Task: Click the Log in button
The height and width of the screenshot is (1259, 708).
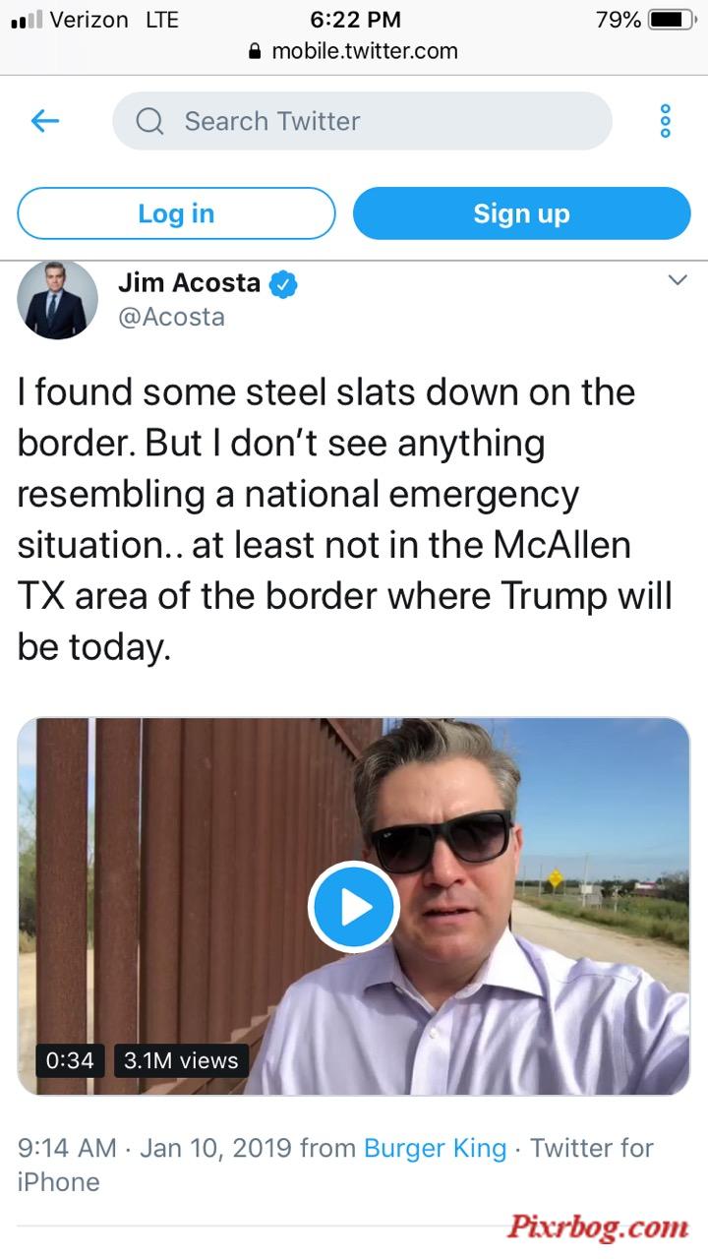Action: (177, 213)
